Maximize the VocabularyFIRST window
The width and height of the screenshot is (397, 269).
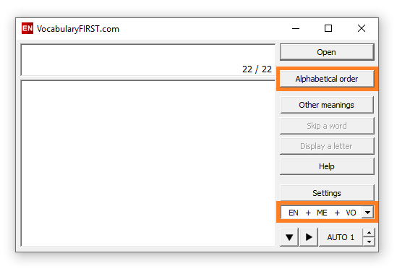coord(328,28)
